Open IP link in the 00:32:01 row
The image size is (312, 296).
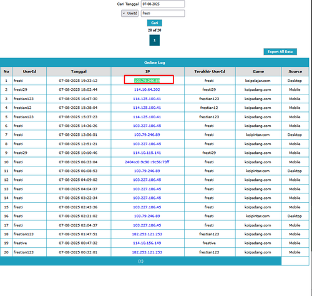147,252
